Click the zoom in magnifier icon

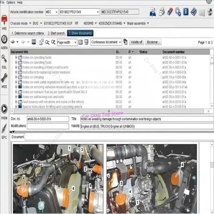53,42
